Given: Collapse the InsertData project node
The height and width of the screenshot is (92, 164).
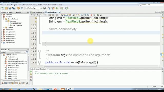Looking at the screenshot, I should coord(2,17).
